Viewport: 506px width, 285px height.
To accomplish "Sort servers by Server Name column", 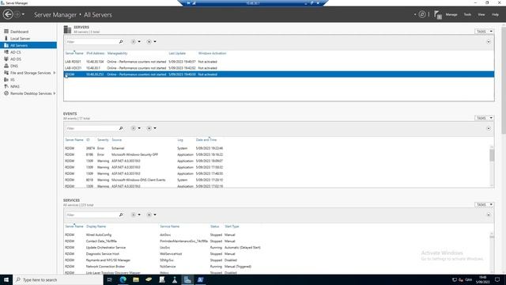I will [x=74, y=53].
